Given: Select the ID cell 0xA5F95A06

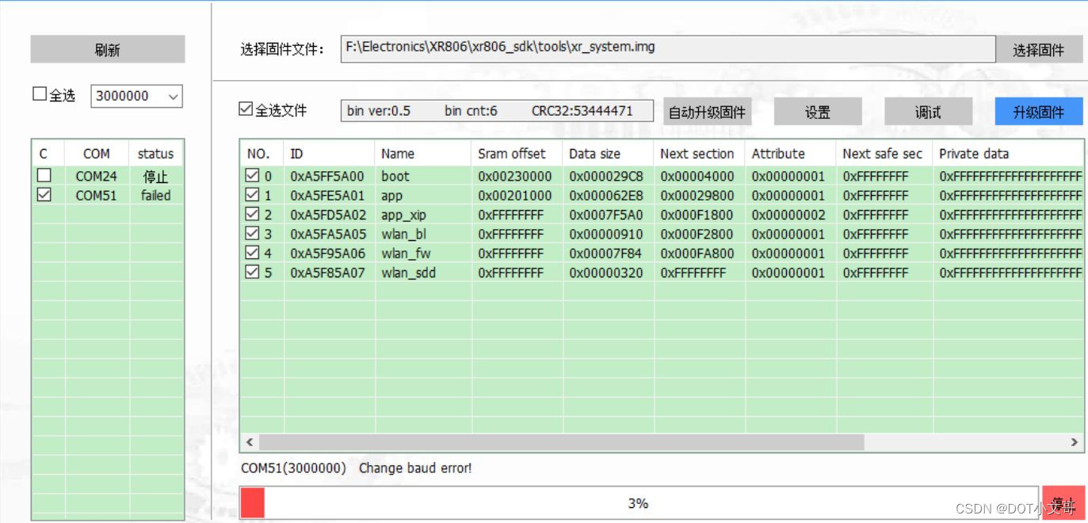Looking at the screenshot, I should point(327,254).
